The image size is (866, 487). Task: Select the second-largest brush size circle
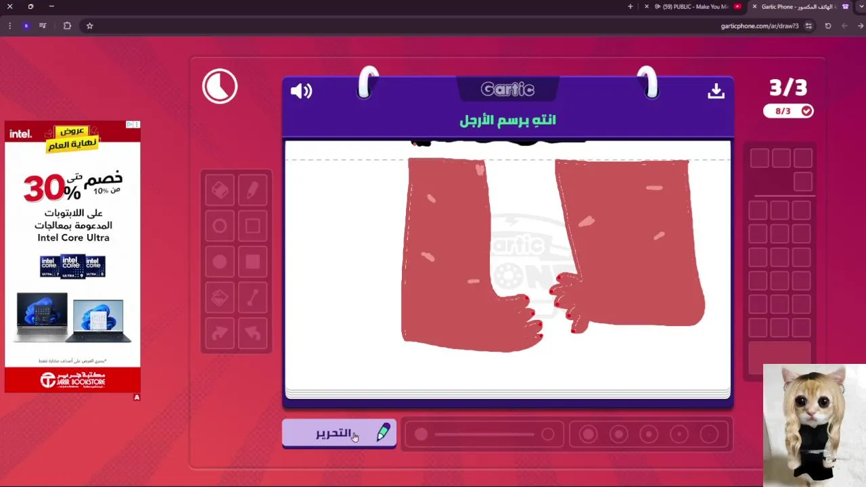618,434
